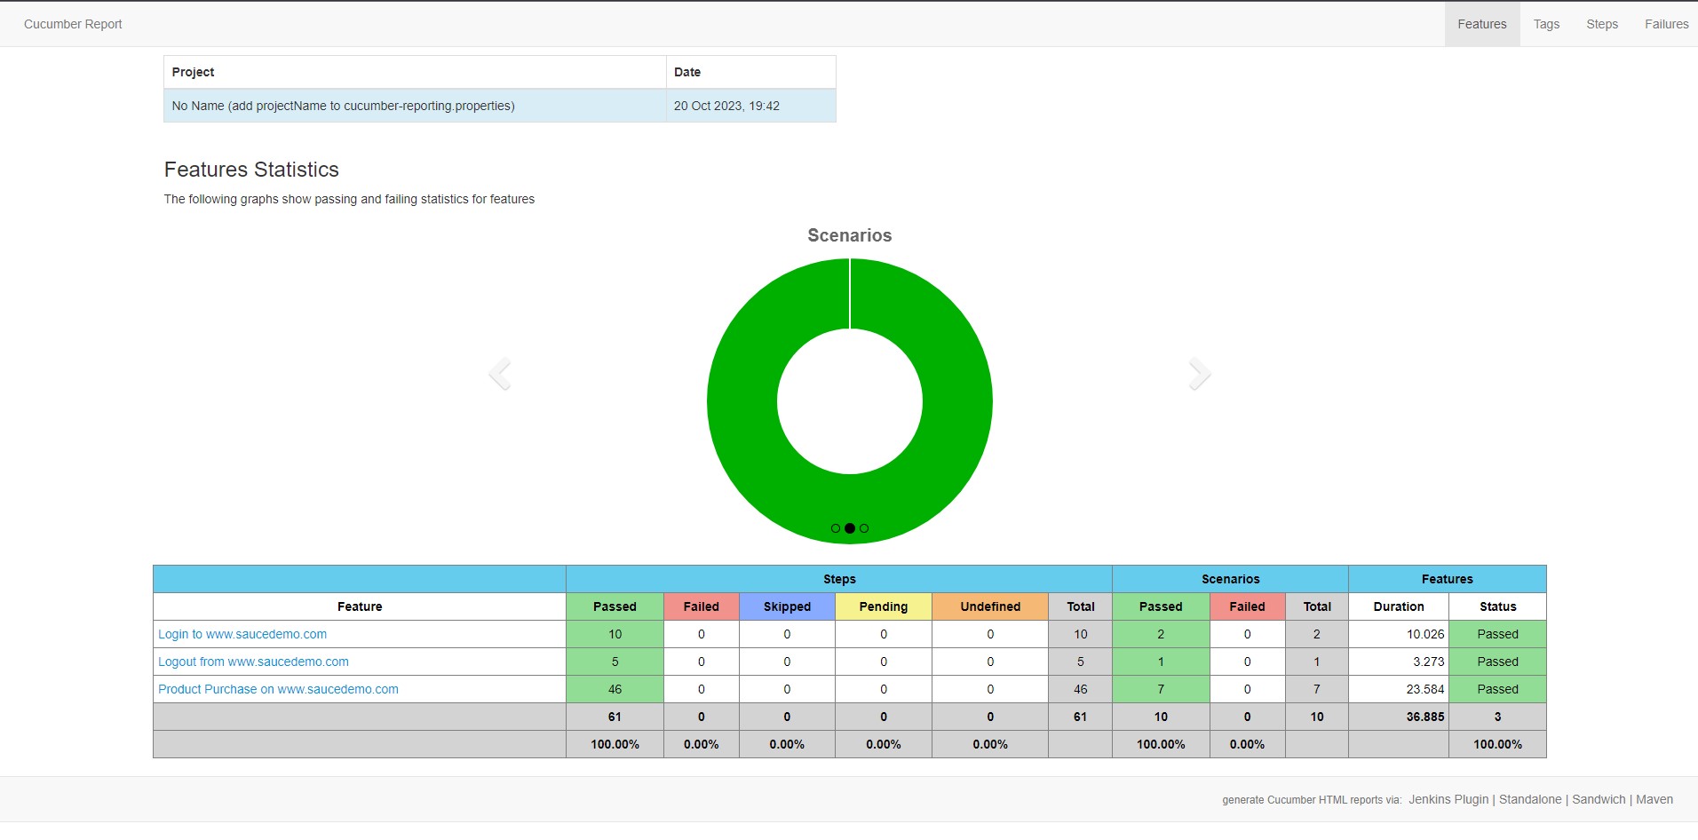
Task: Open the Jenkins Plugin footer link
Action: click(x=1448, y=799)
